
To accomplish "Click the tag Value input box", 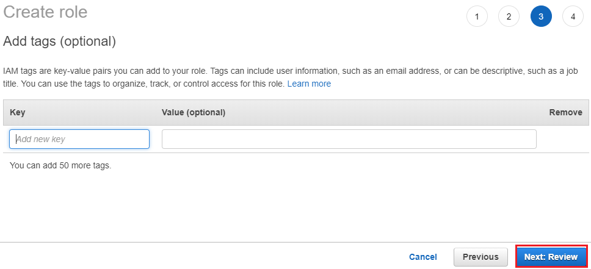I will (x=349, y=139).
